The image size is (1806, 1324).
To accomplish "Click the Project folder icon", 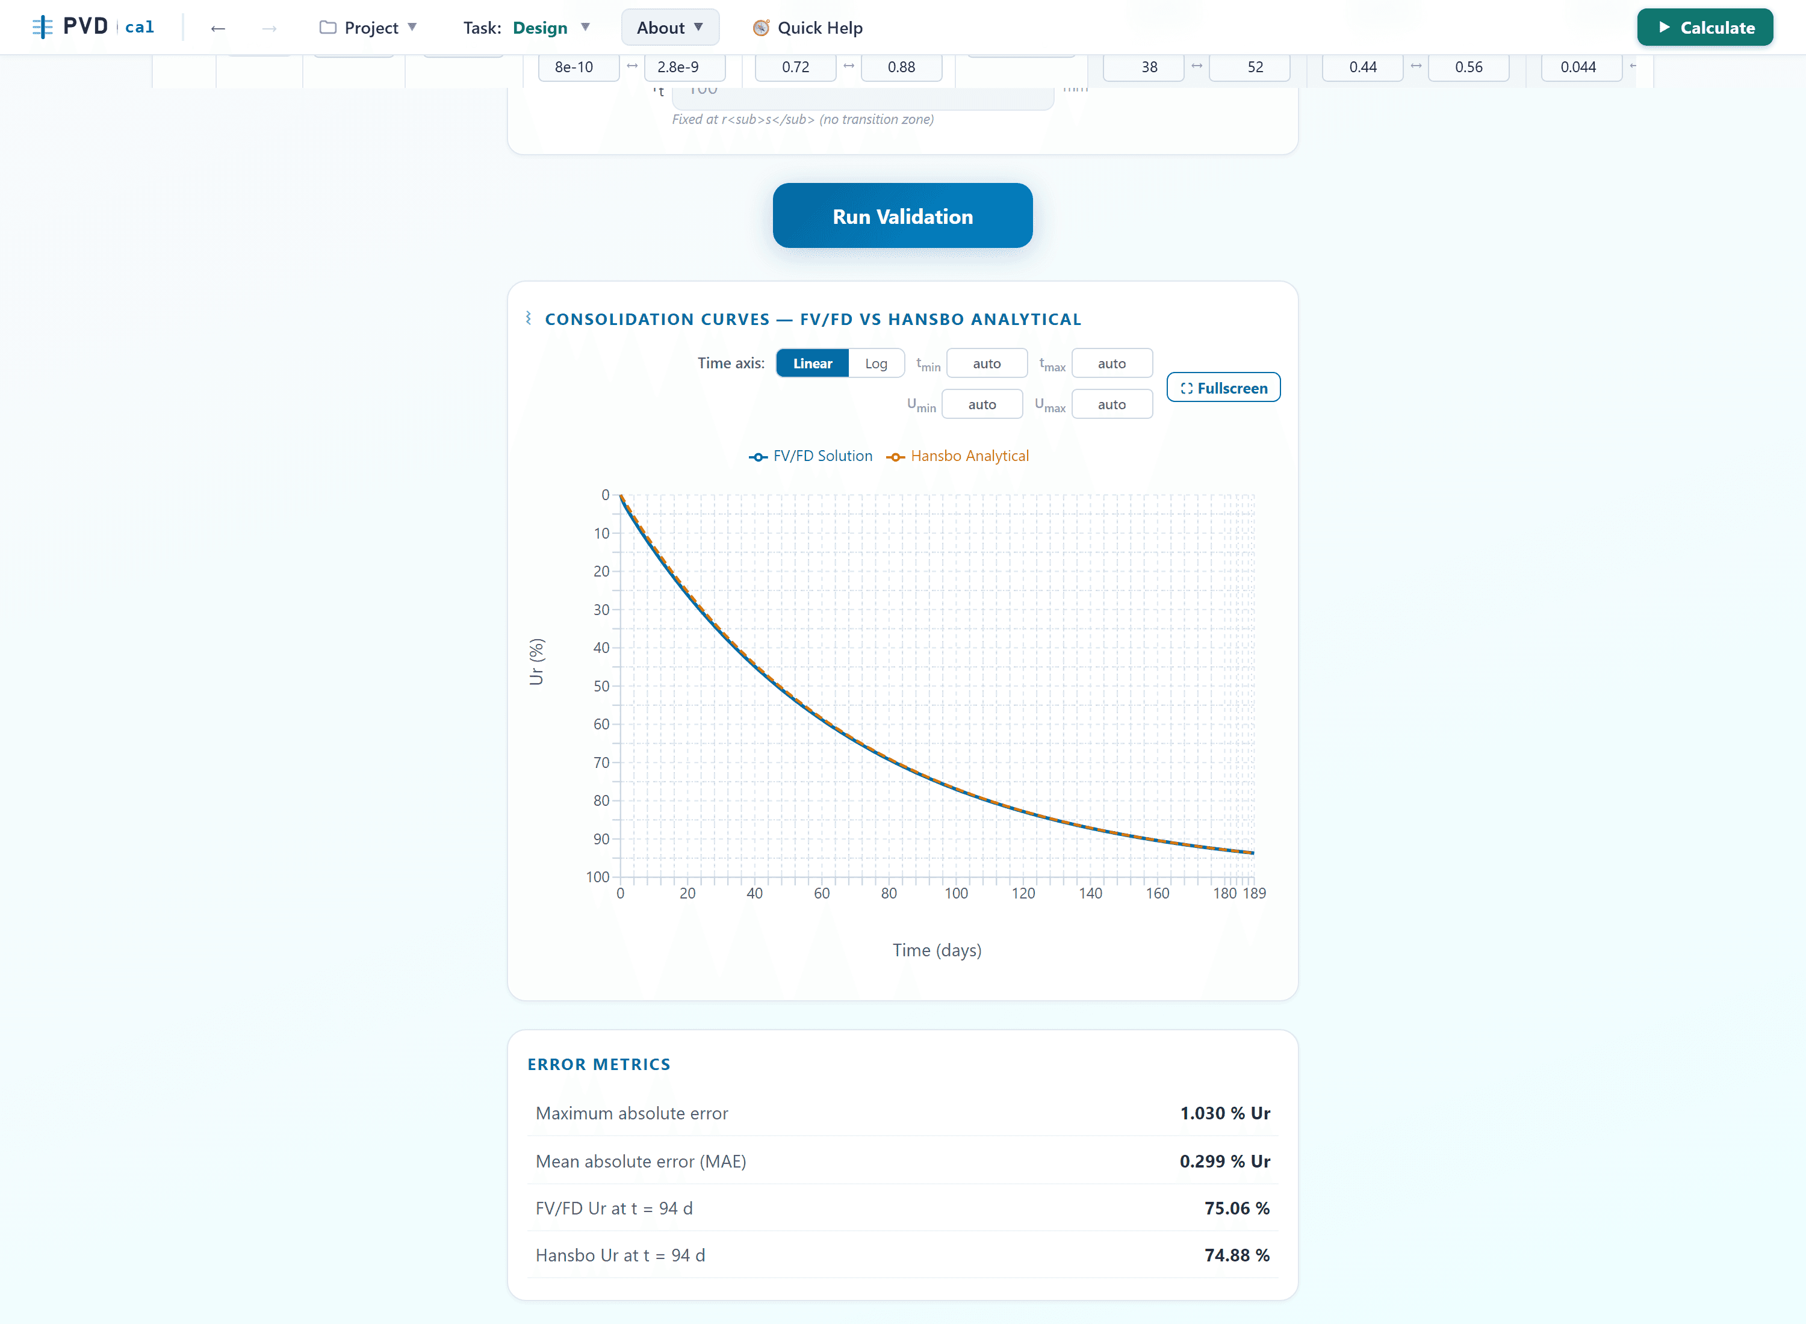I will (x=328, y=27).
